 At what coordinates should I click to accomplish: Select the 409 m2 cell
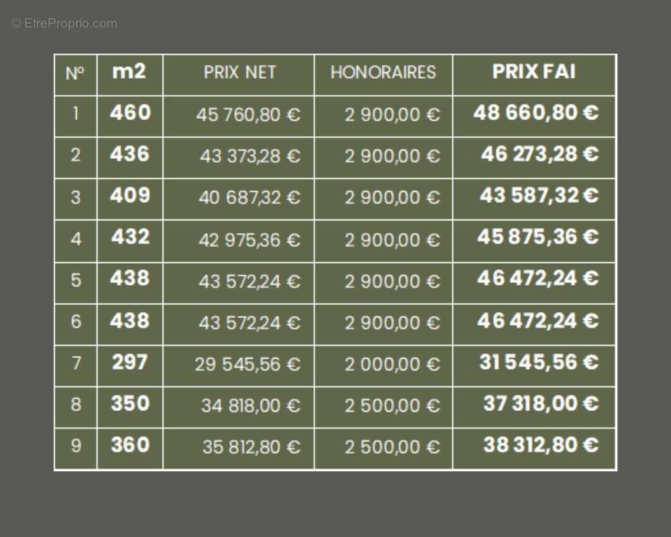[130, 195]
